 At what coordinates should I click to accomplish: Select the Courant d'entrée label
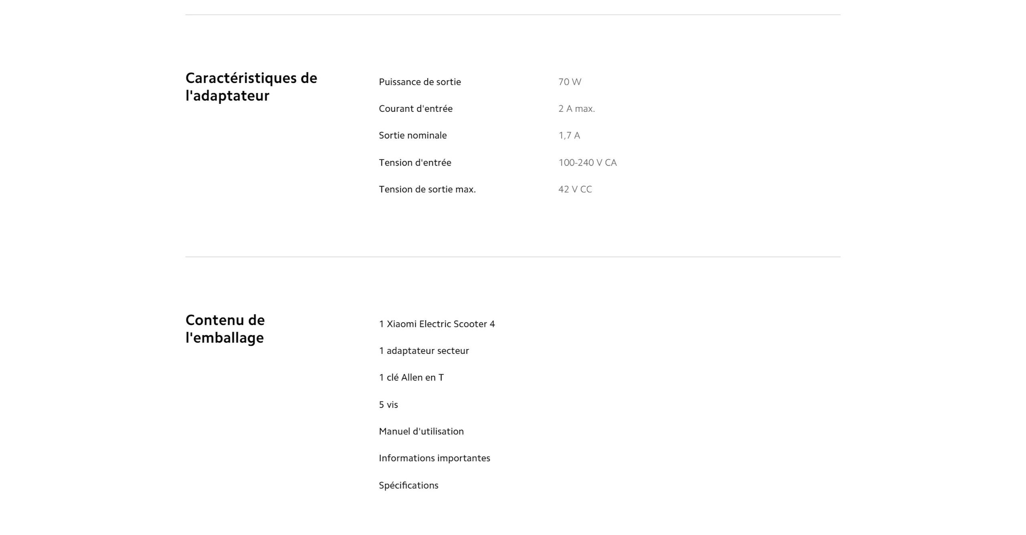tap(416, 109)
